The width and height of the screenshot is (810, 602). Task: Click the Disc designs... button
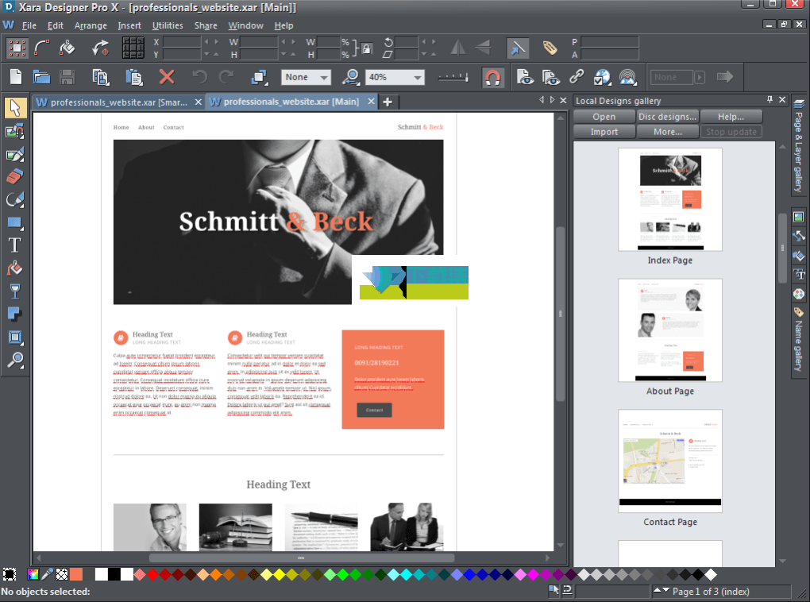tap(667, 117)
